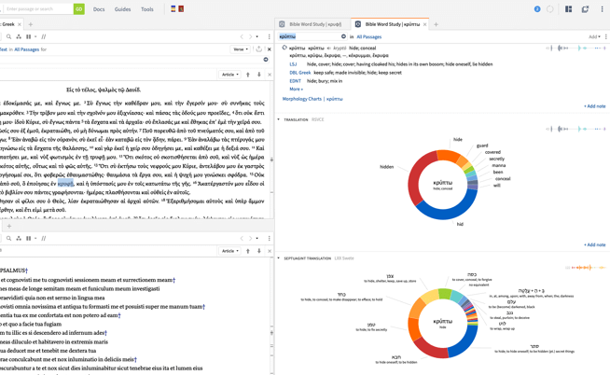Screen dimensions: 610x375
Task: Click the go arrow in word study field
Action: [x=343, y=36]
